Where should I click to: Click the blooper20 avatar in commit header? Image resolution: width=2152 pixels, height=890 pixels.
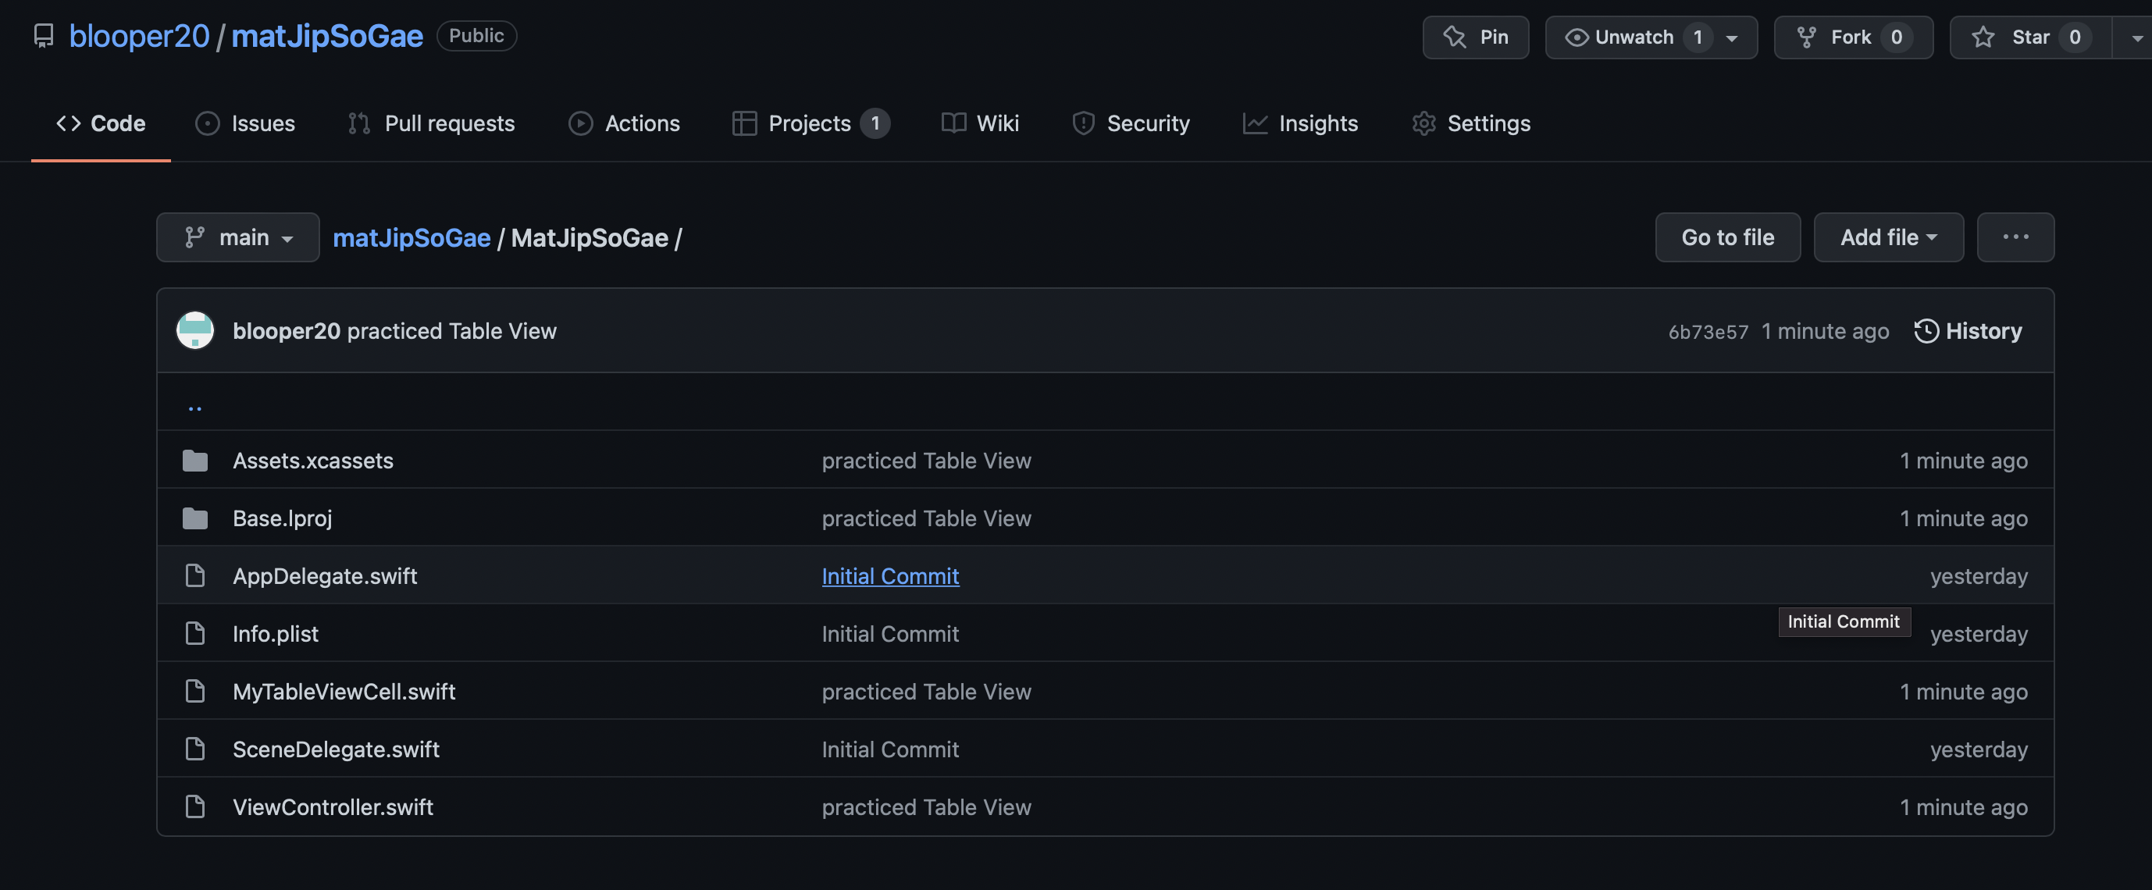pos(194,330)
